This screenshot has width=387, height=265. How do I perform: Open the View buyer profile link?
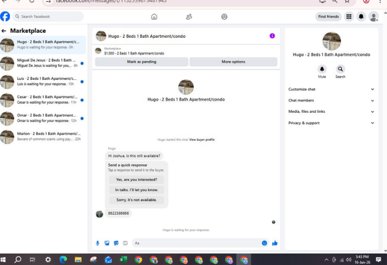201,140
